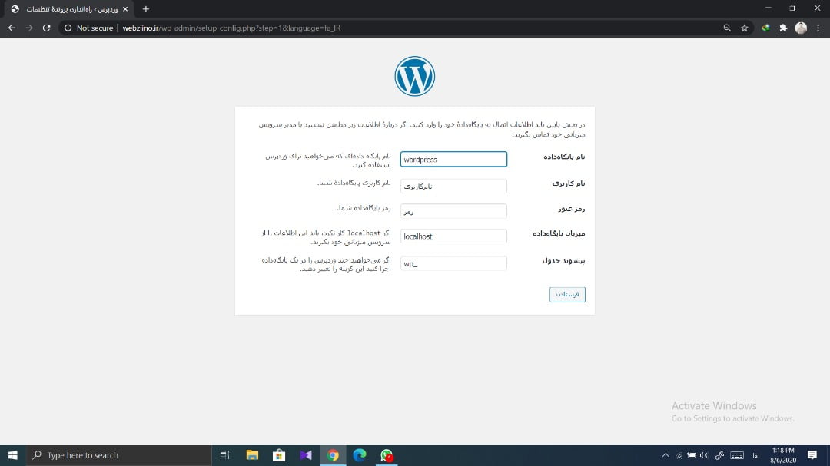Minimize the Chrome window
Viewport: 830px width, 466px height.
point(768,8)
